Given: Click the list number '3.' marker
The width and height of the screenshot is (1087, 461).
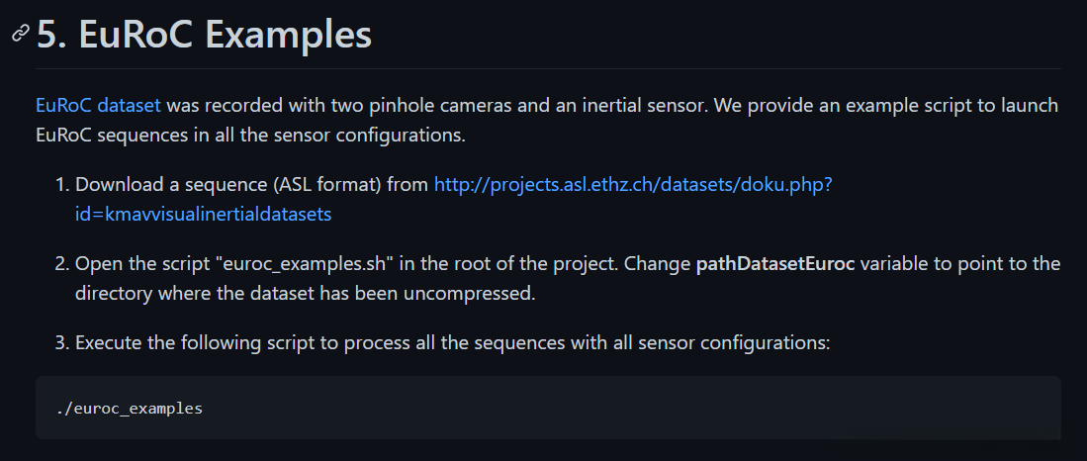Looking at the screenshot, I should pyautogui.click(x=62, y=343).
